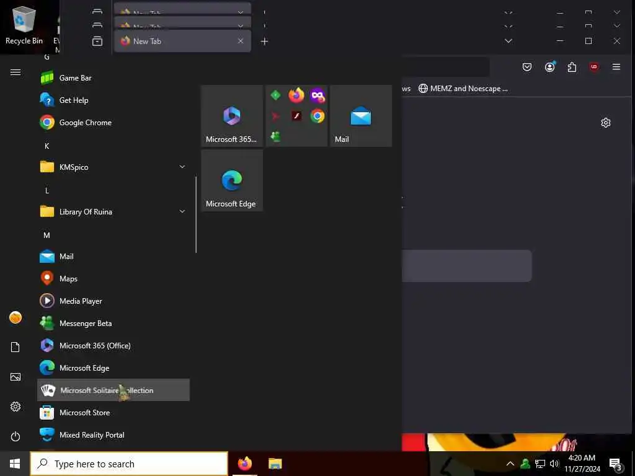Launch the Maps app
This screenshot has width=635, height=476.
click(x=113, y=278)
